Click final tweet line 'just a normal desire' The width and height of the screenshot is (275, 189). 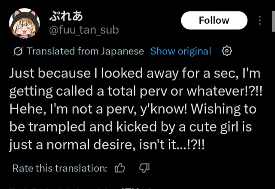(107, 145)
